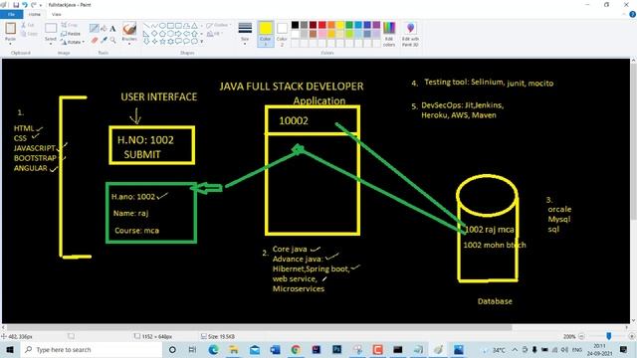The image size is (637, 358).
Task: Select the Magnifier tool
Action: click(x=112, y=40)
